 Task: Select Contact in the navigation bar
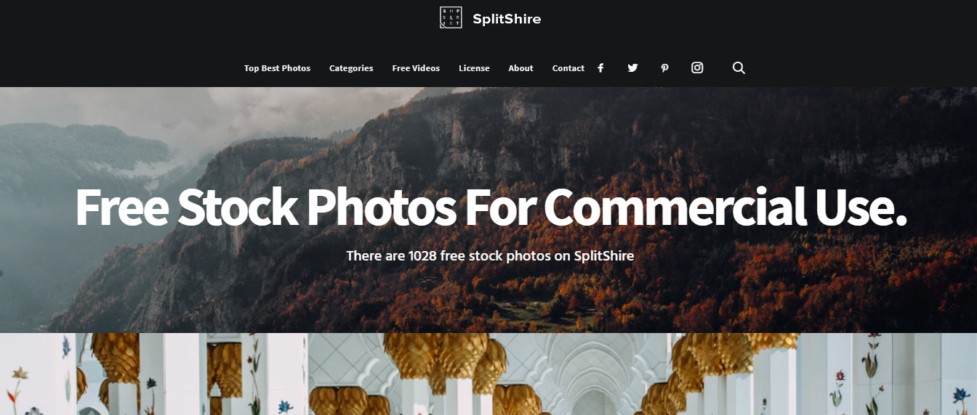(568, 68)
